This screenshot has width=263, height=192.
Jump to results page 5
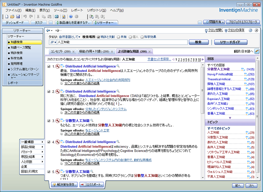186,59
